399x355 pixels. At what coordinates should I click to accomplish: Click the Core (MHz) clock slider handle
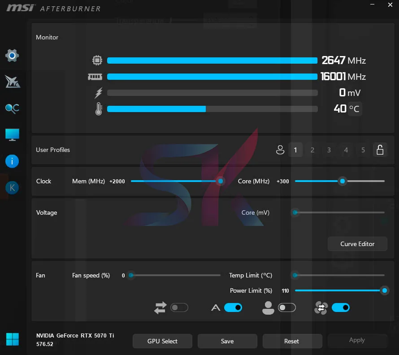coord(343,181)
